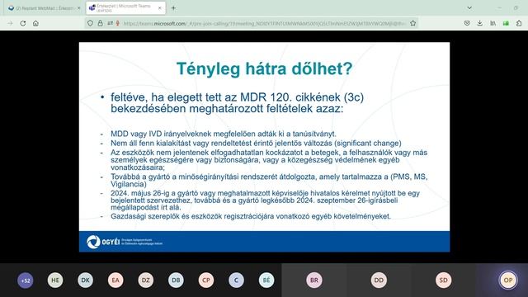The height and width of the screenshot is (297, 528).
Task: Select participant avatar DK
Action: [85, 280]
